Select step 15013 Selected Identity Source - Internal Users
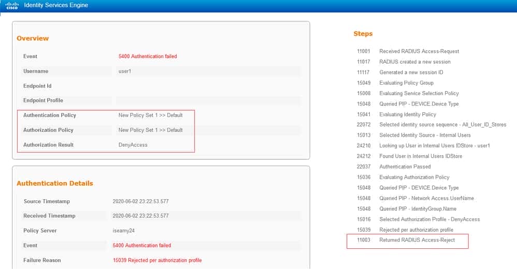The width and height of the screenshot is (517, 271). (414, 135)
